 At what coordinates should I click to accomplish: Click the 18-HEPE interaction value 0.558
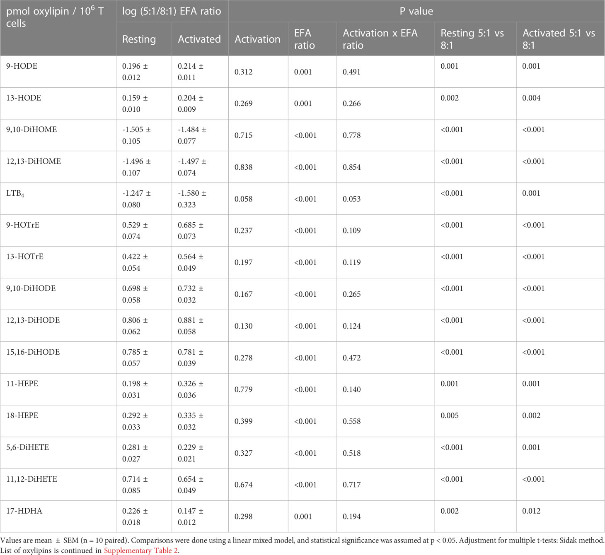tap(352, 421)
